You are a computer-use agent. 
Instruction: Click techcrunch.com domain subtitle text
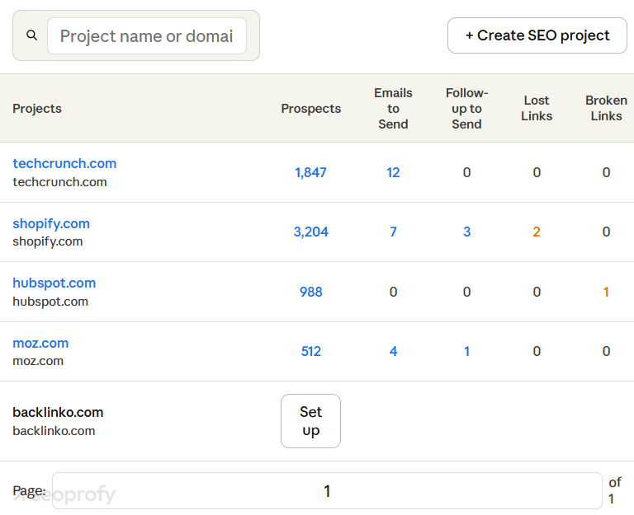(59, 182)
